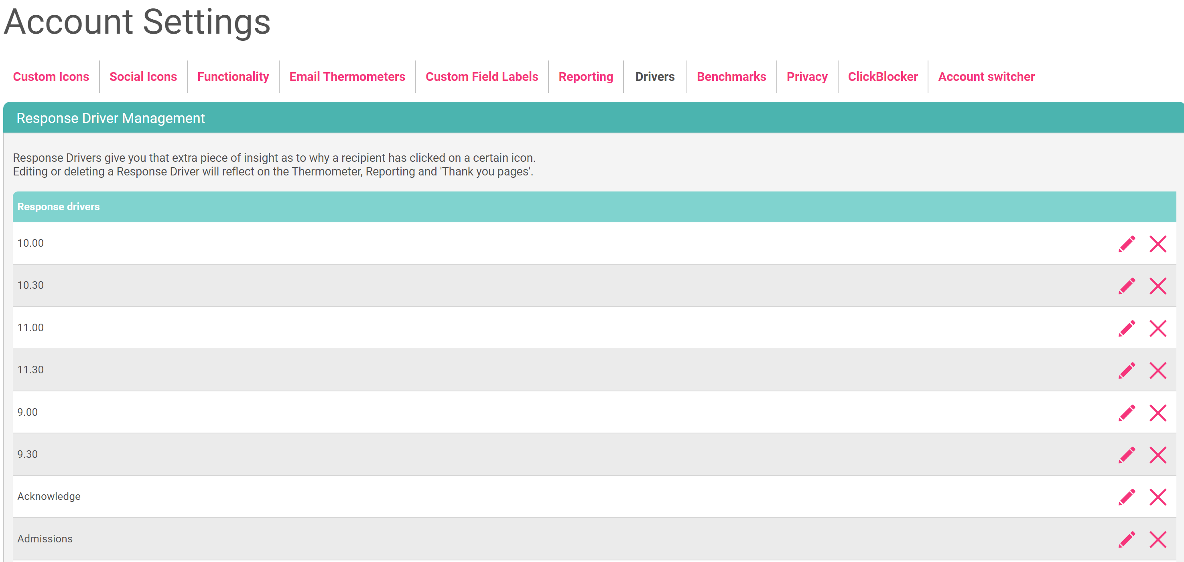This screenshot has width=1184, height=562.
Task: Click the Response drivers column header
Action: click(58, 207)
